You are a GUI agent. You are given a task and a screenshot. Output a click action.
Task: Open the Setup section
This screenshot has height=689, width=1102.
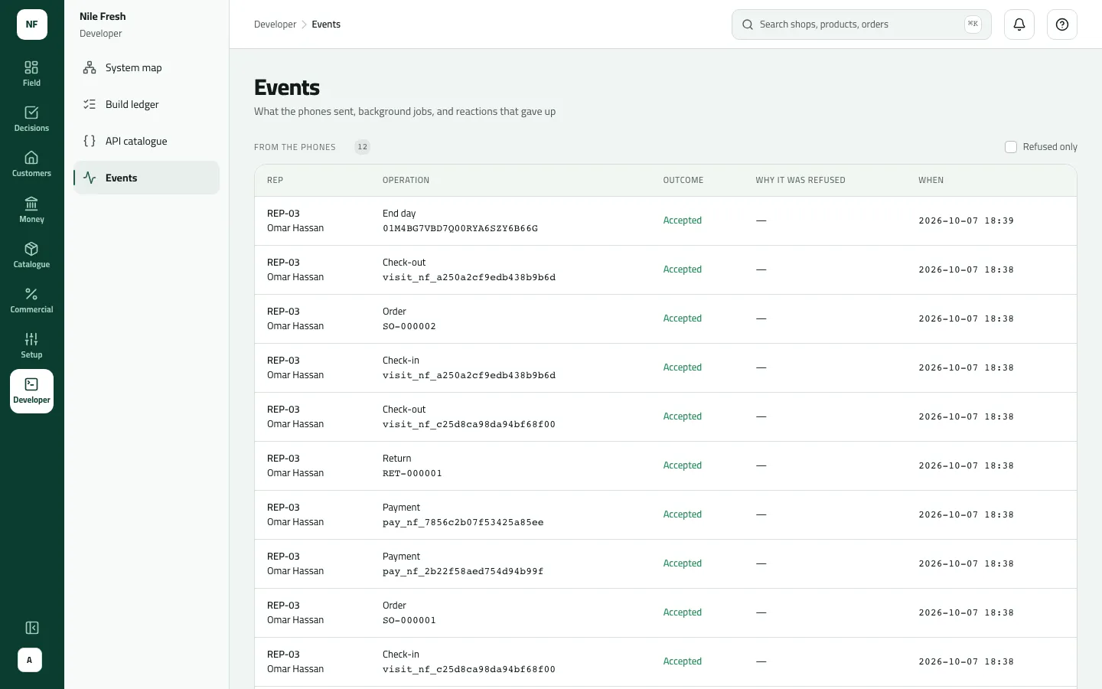31,345
